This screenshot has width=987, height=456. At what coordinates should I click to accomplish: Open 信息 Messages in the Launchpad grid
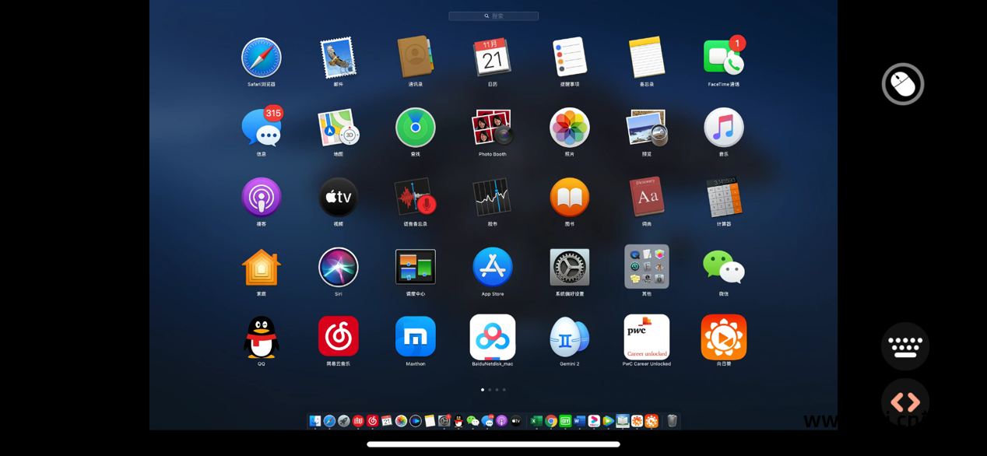click(x=262, y=127)
